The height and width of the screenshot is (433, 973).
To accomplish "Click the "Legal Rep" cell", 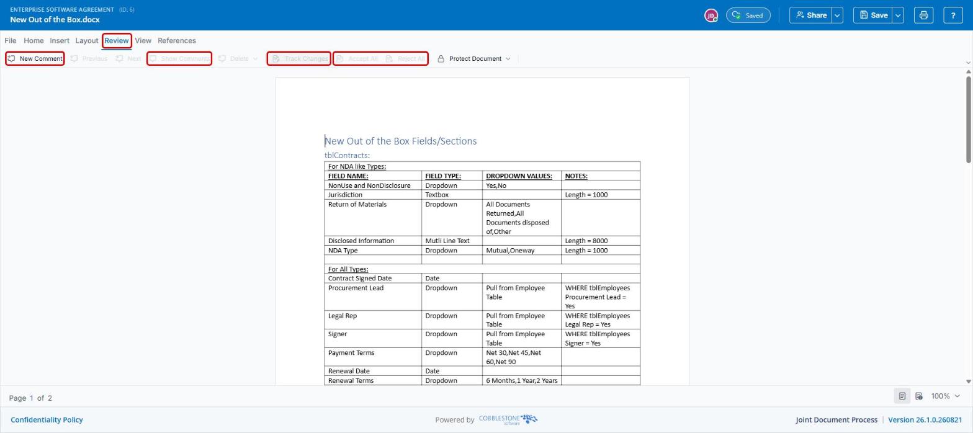I will click(373, 320).
